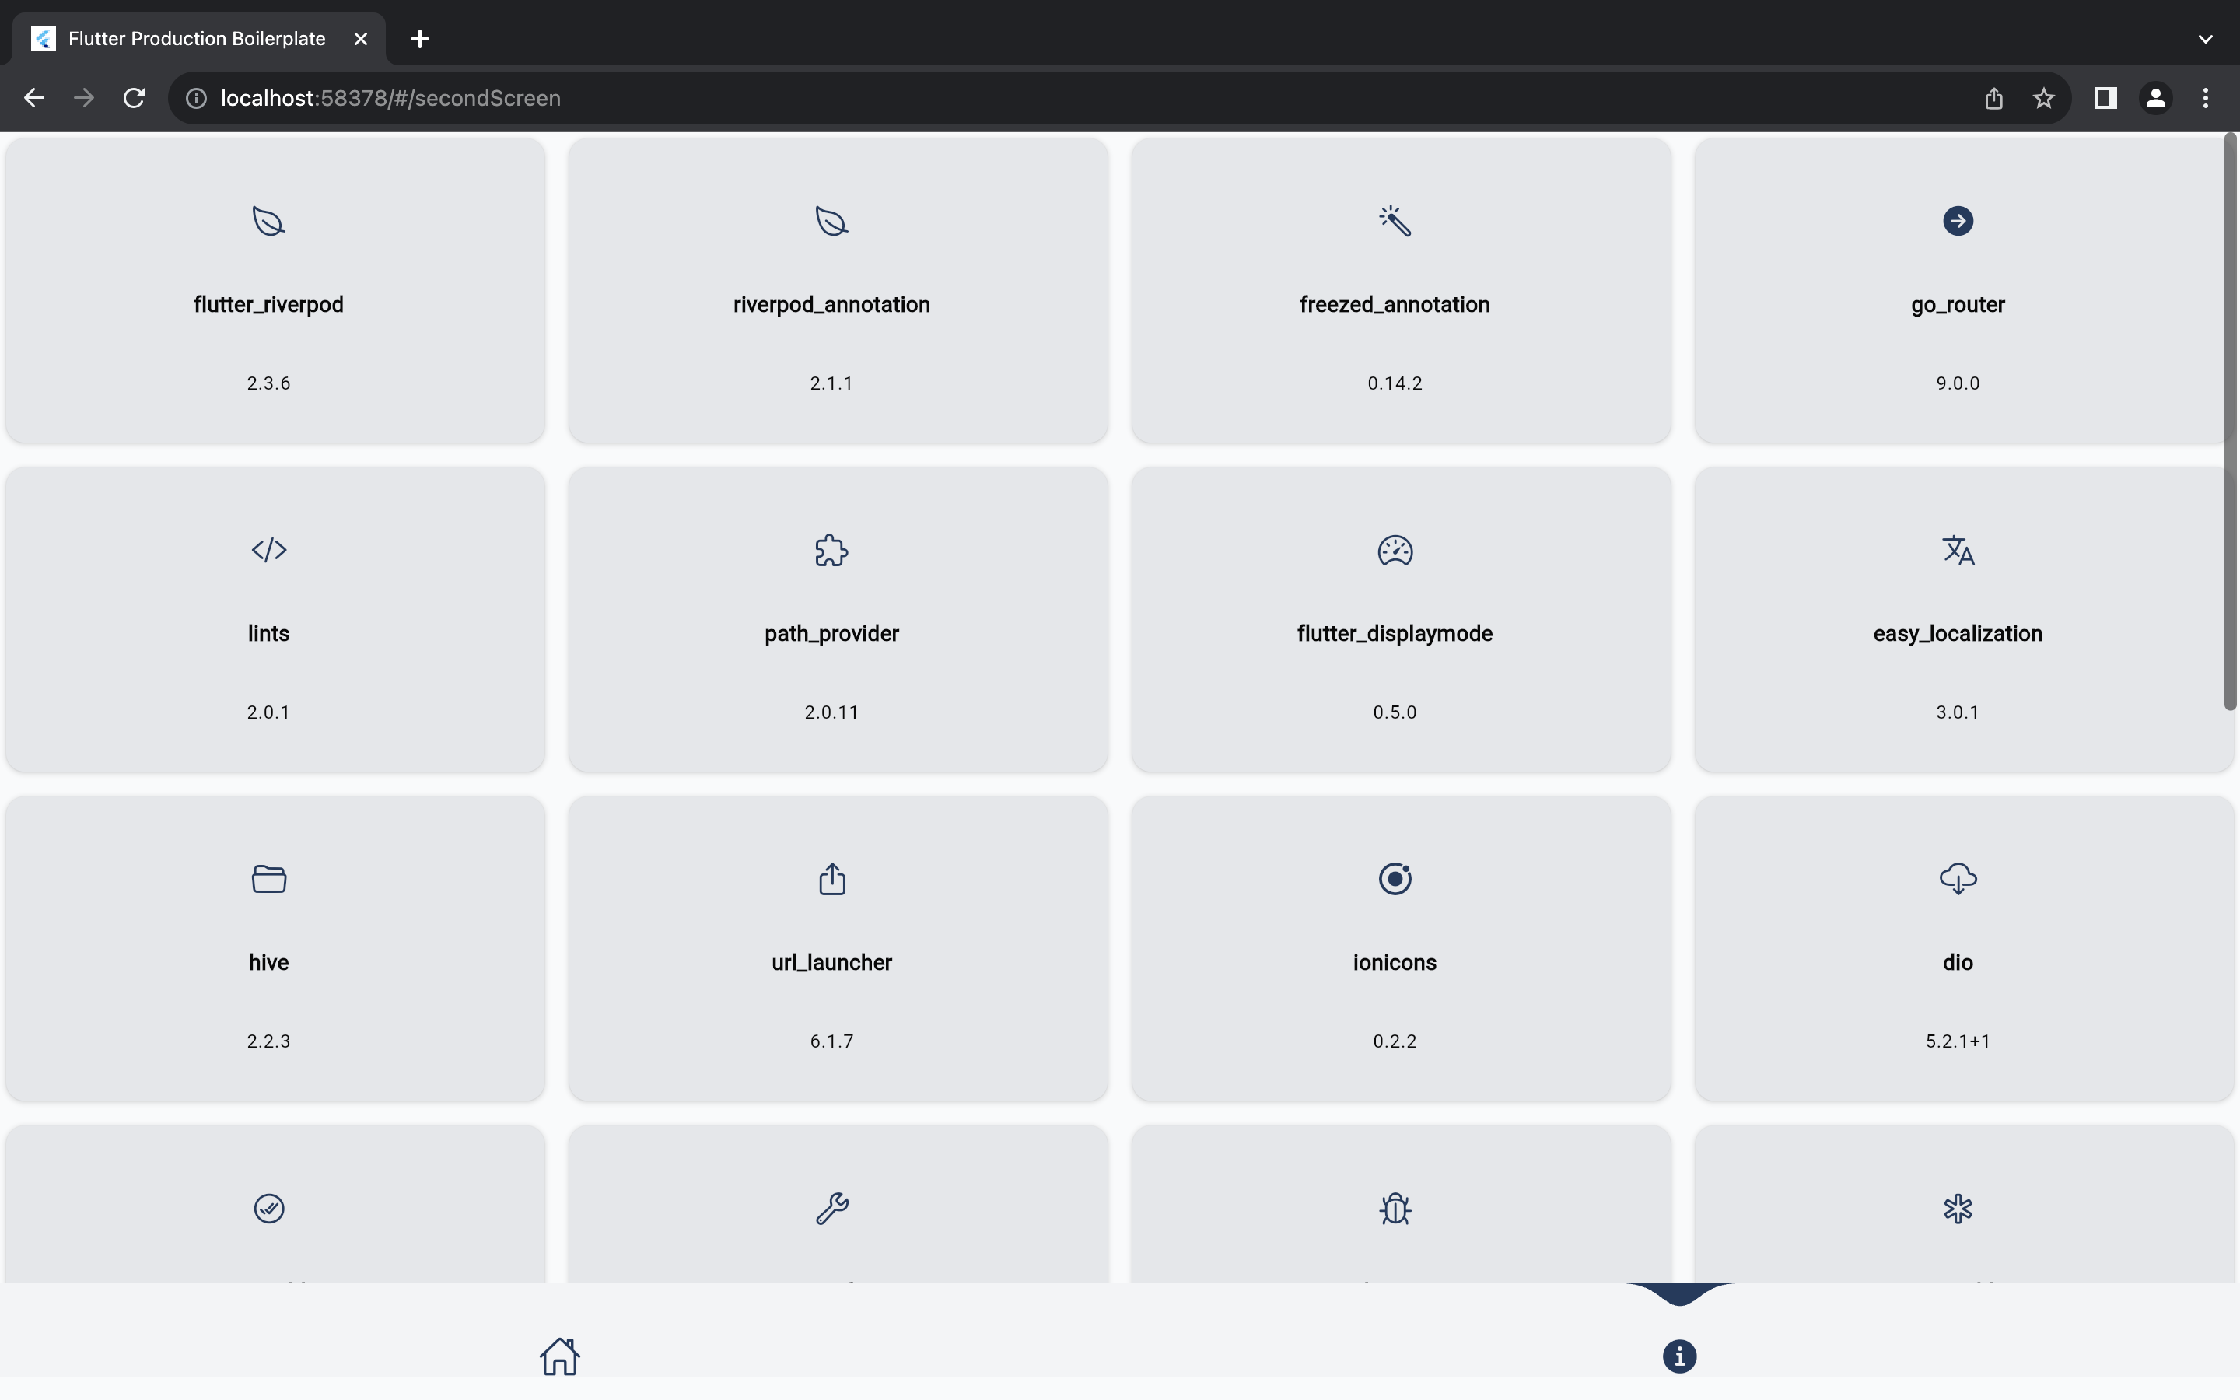Click the hive folder icon
Image resolution: width=2240 pixels, height=1400 pixels.
pyautogui.click(x=269, y=877)
